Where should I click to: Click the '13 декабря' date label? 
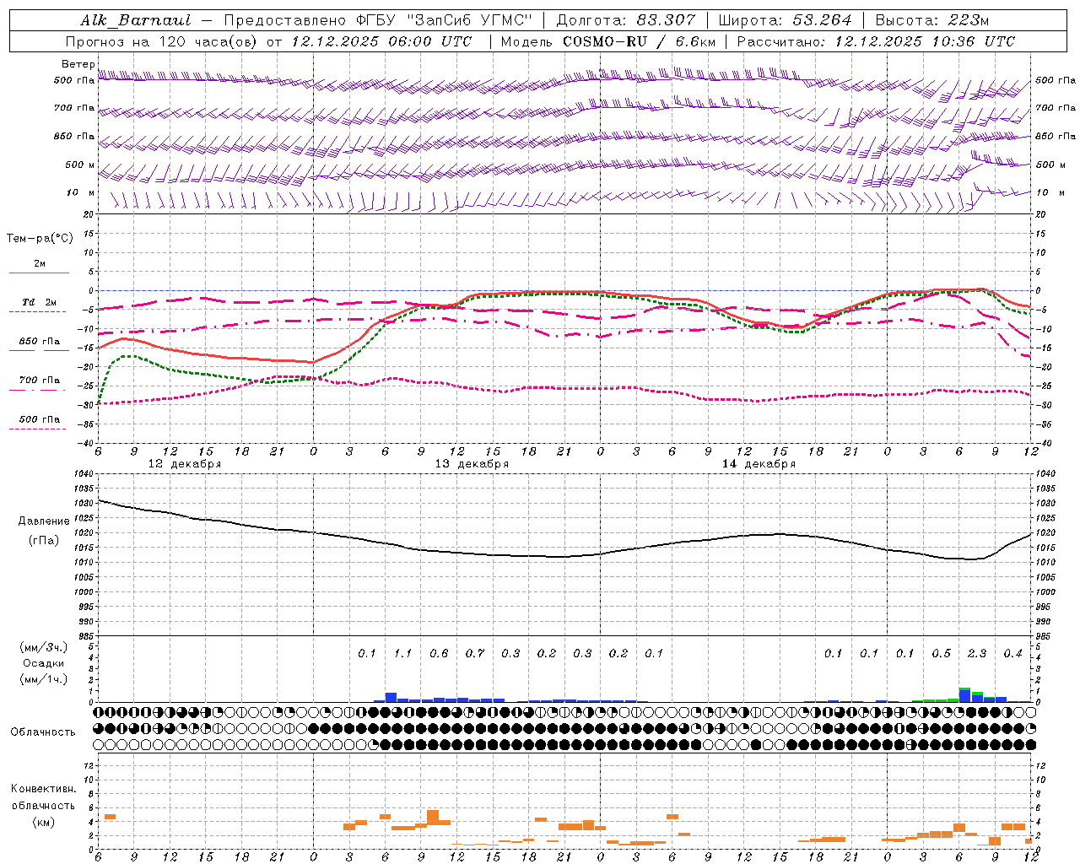[472, 464]
